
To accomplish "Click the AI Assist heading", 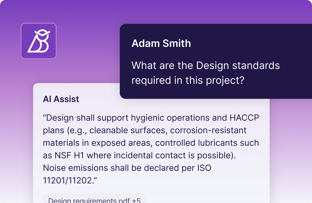I will pos(61,99).
